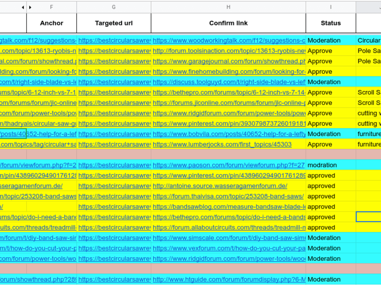Click the 'Circular' cell in woodworkingtalk row
381x285 pixels.
(x=369, y=41)
